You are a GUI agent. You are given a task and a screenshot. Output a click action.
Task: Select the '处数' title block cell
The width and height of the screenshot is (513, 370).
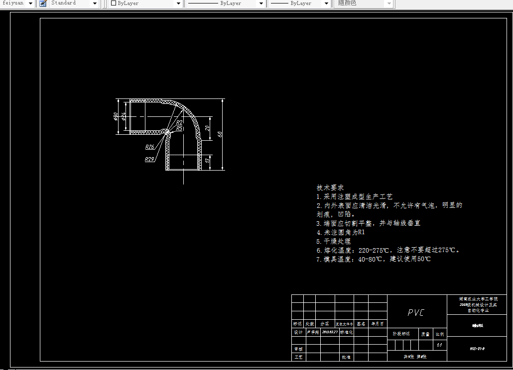pyautogui.click(x=309, y=324)
